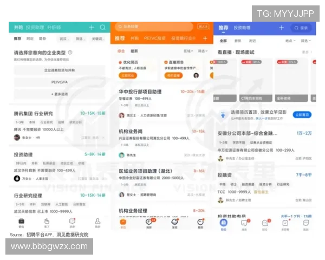Select 附近 sub-tab in left app
Viewport: 325px width, 260px height.
30,38
